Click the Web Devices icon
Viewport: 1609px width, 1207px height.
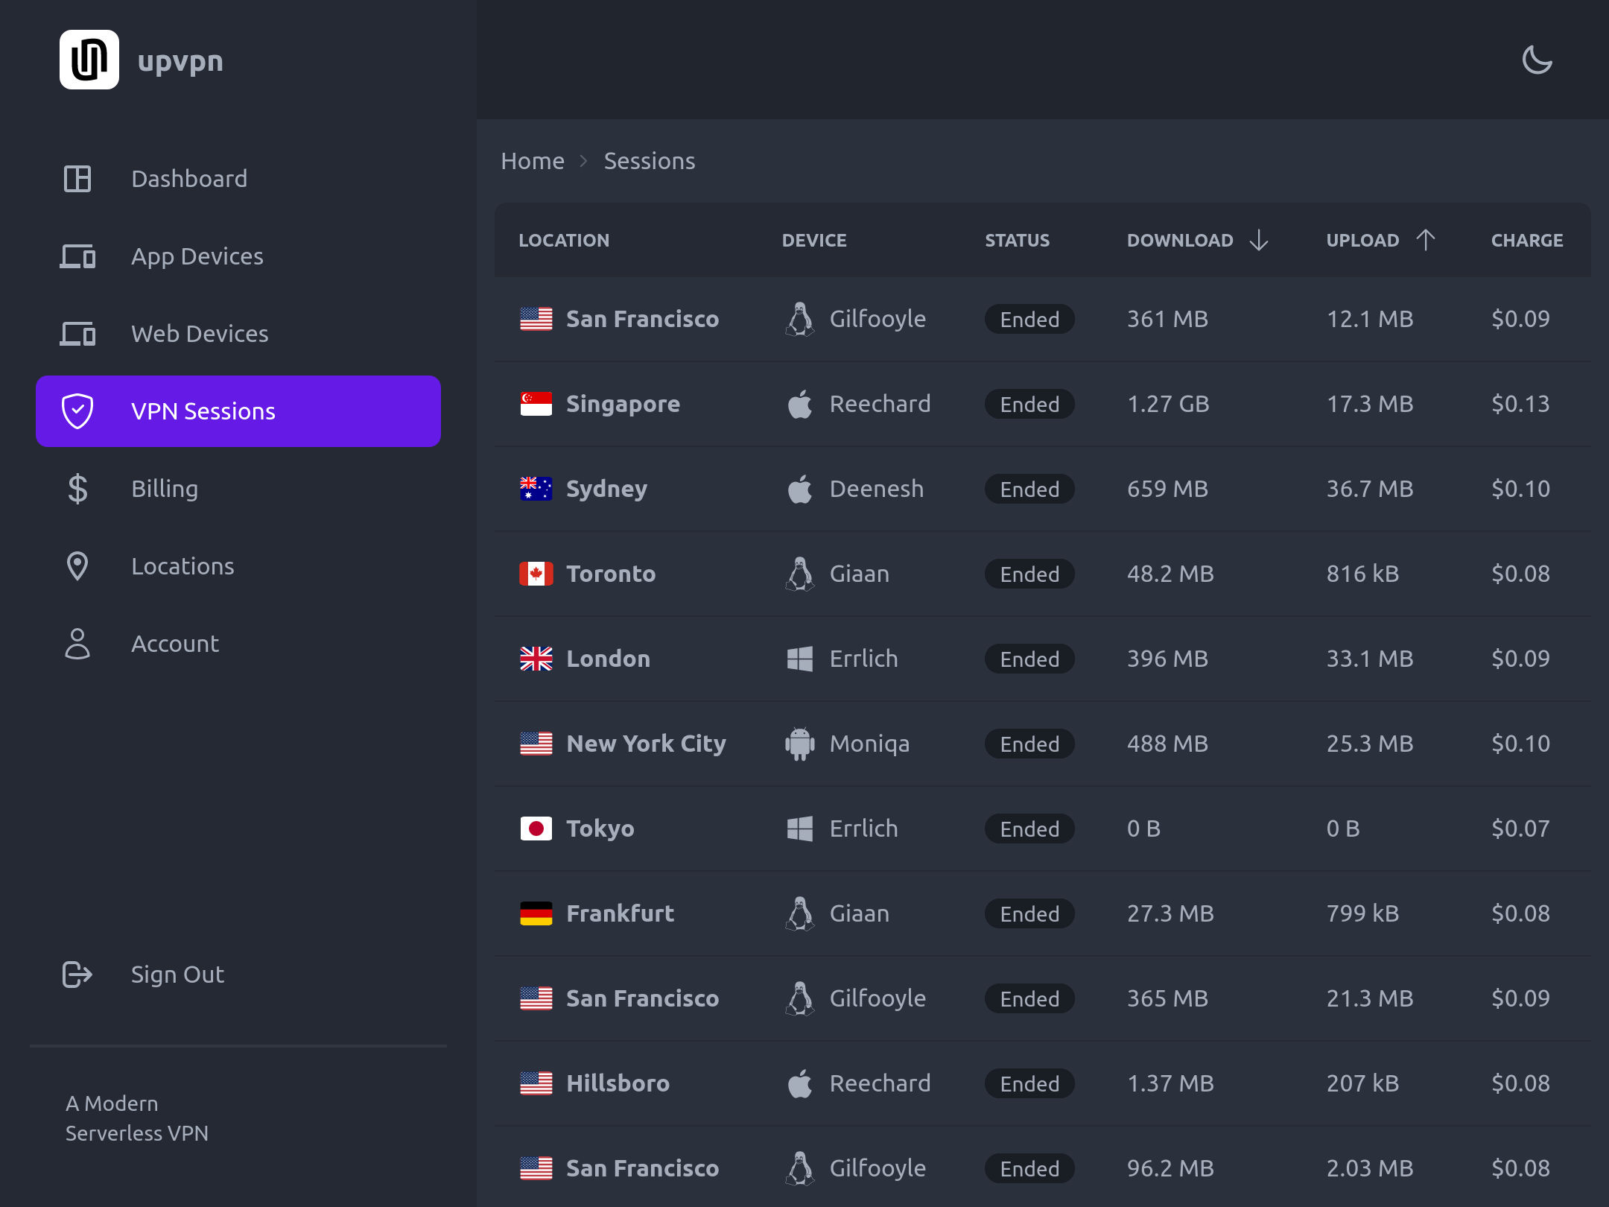click(x=77, y=334)
